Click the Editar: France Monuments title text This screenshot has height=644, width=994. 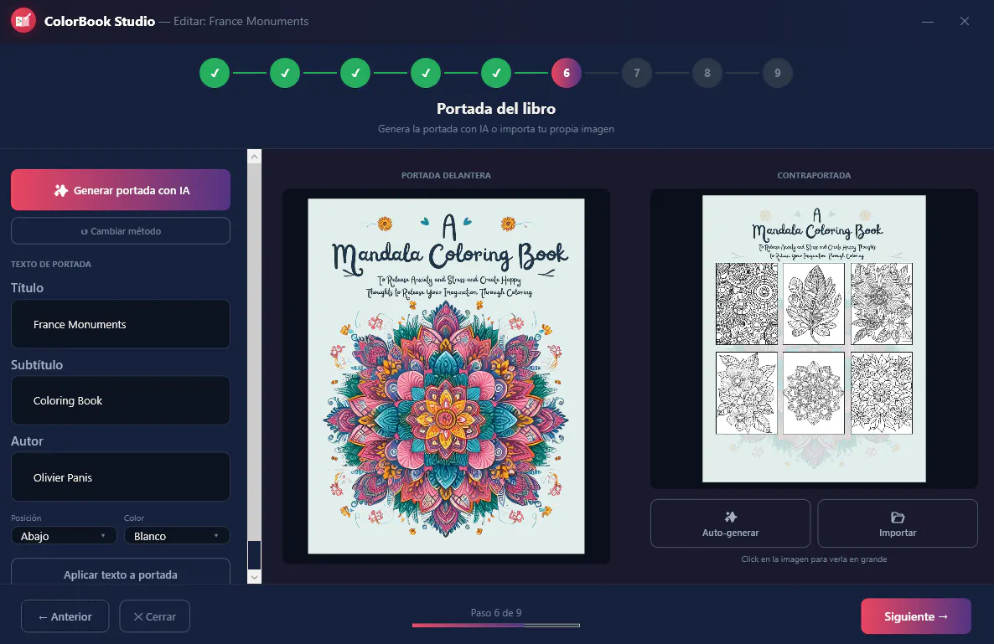tap(241, 21)
